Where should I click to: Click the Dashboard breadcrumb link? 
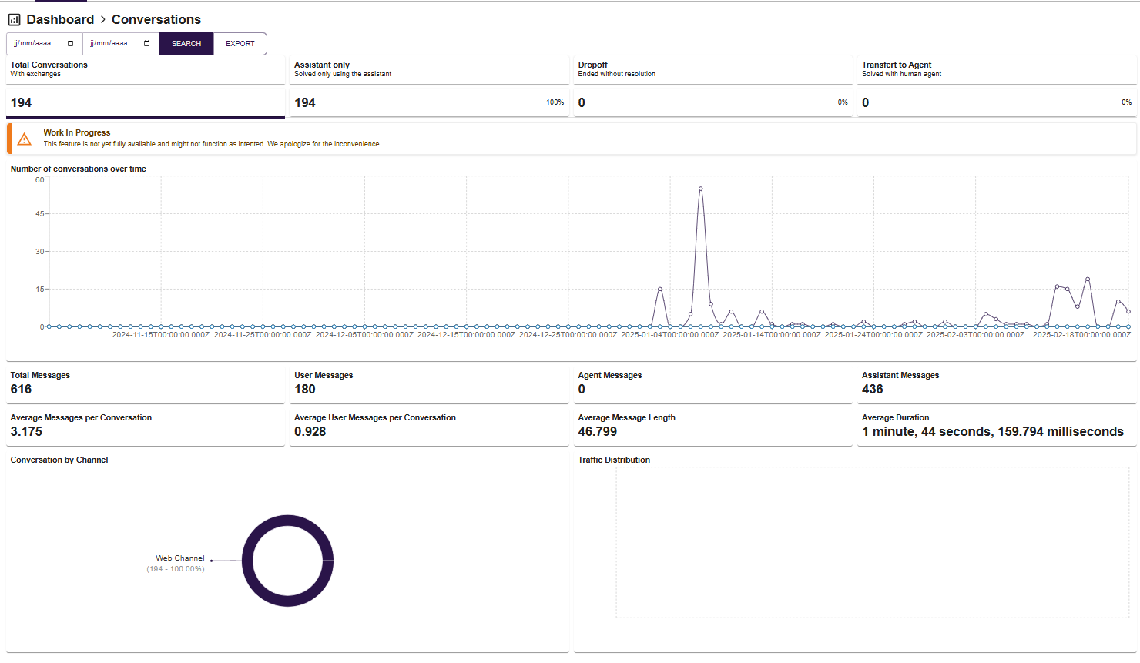point(60,19)
